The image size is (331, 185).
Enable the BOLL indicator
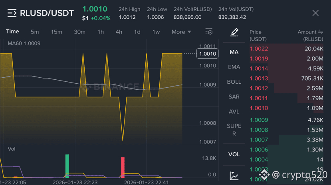pos(234,82)
